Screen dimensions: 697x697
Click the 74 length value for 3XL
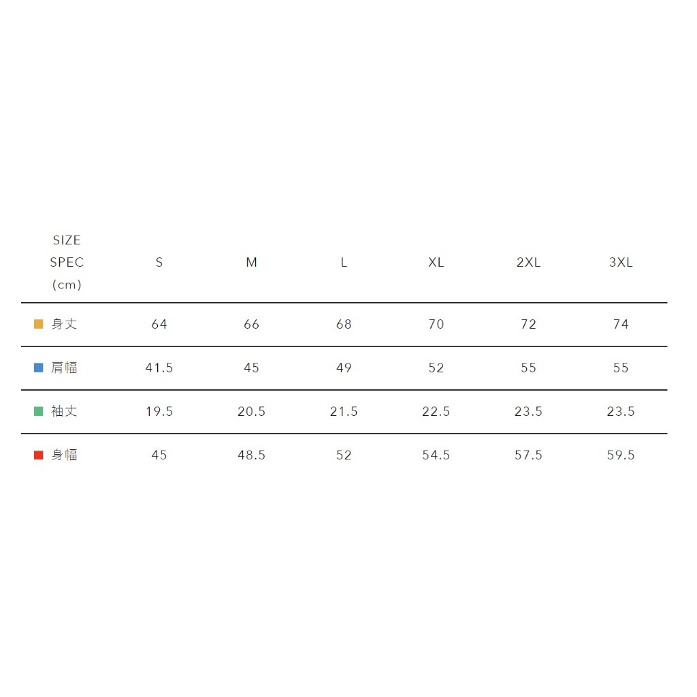point(621,325)
